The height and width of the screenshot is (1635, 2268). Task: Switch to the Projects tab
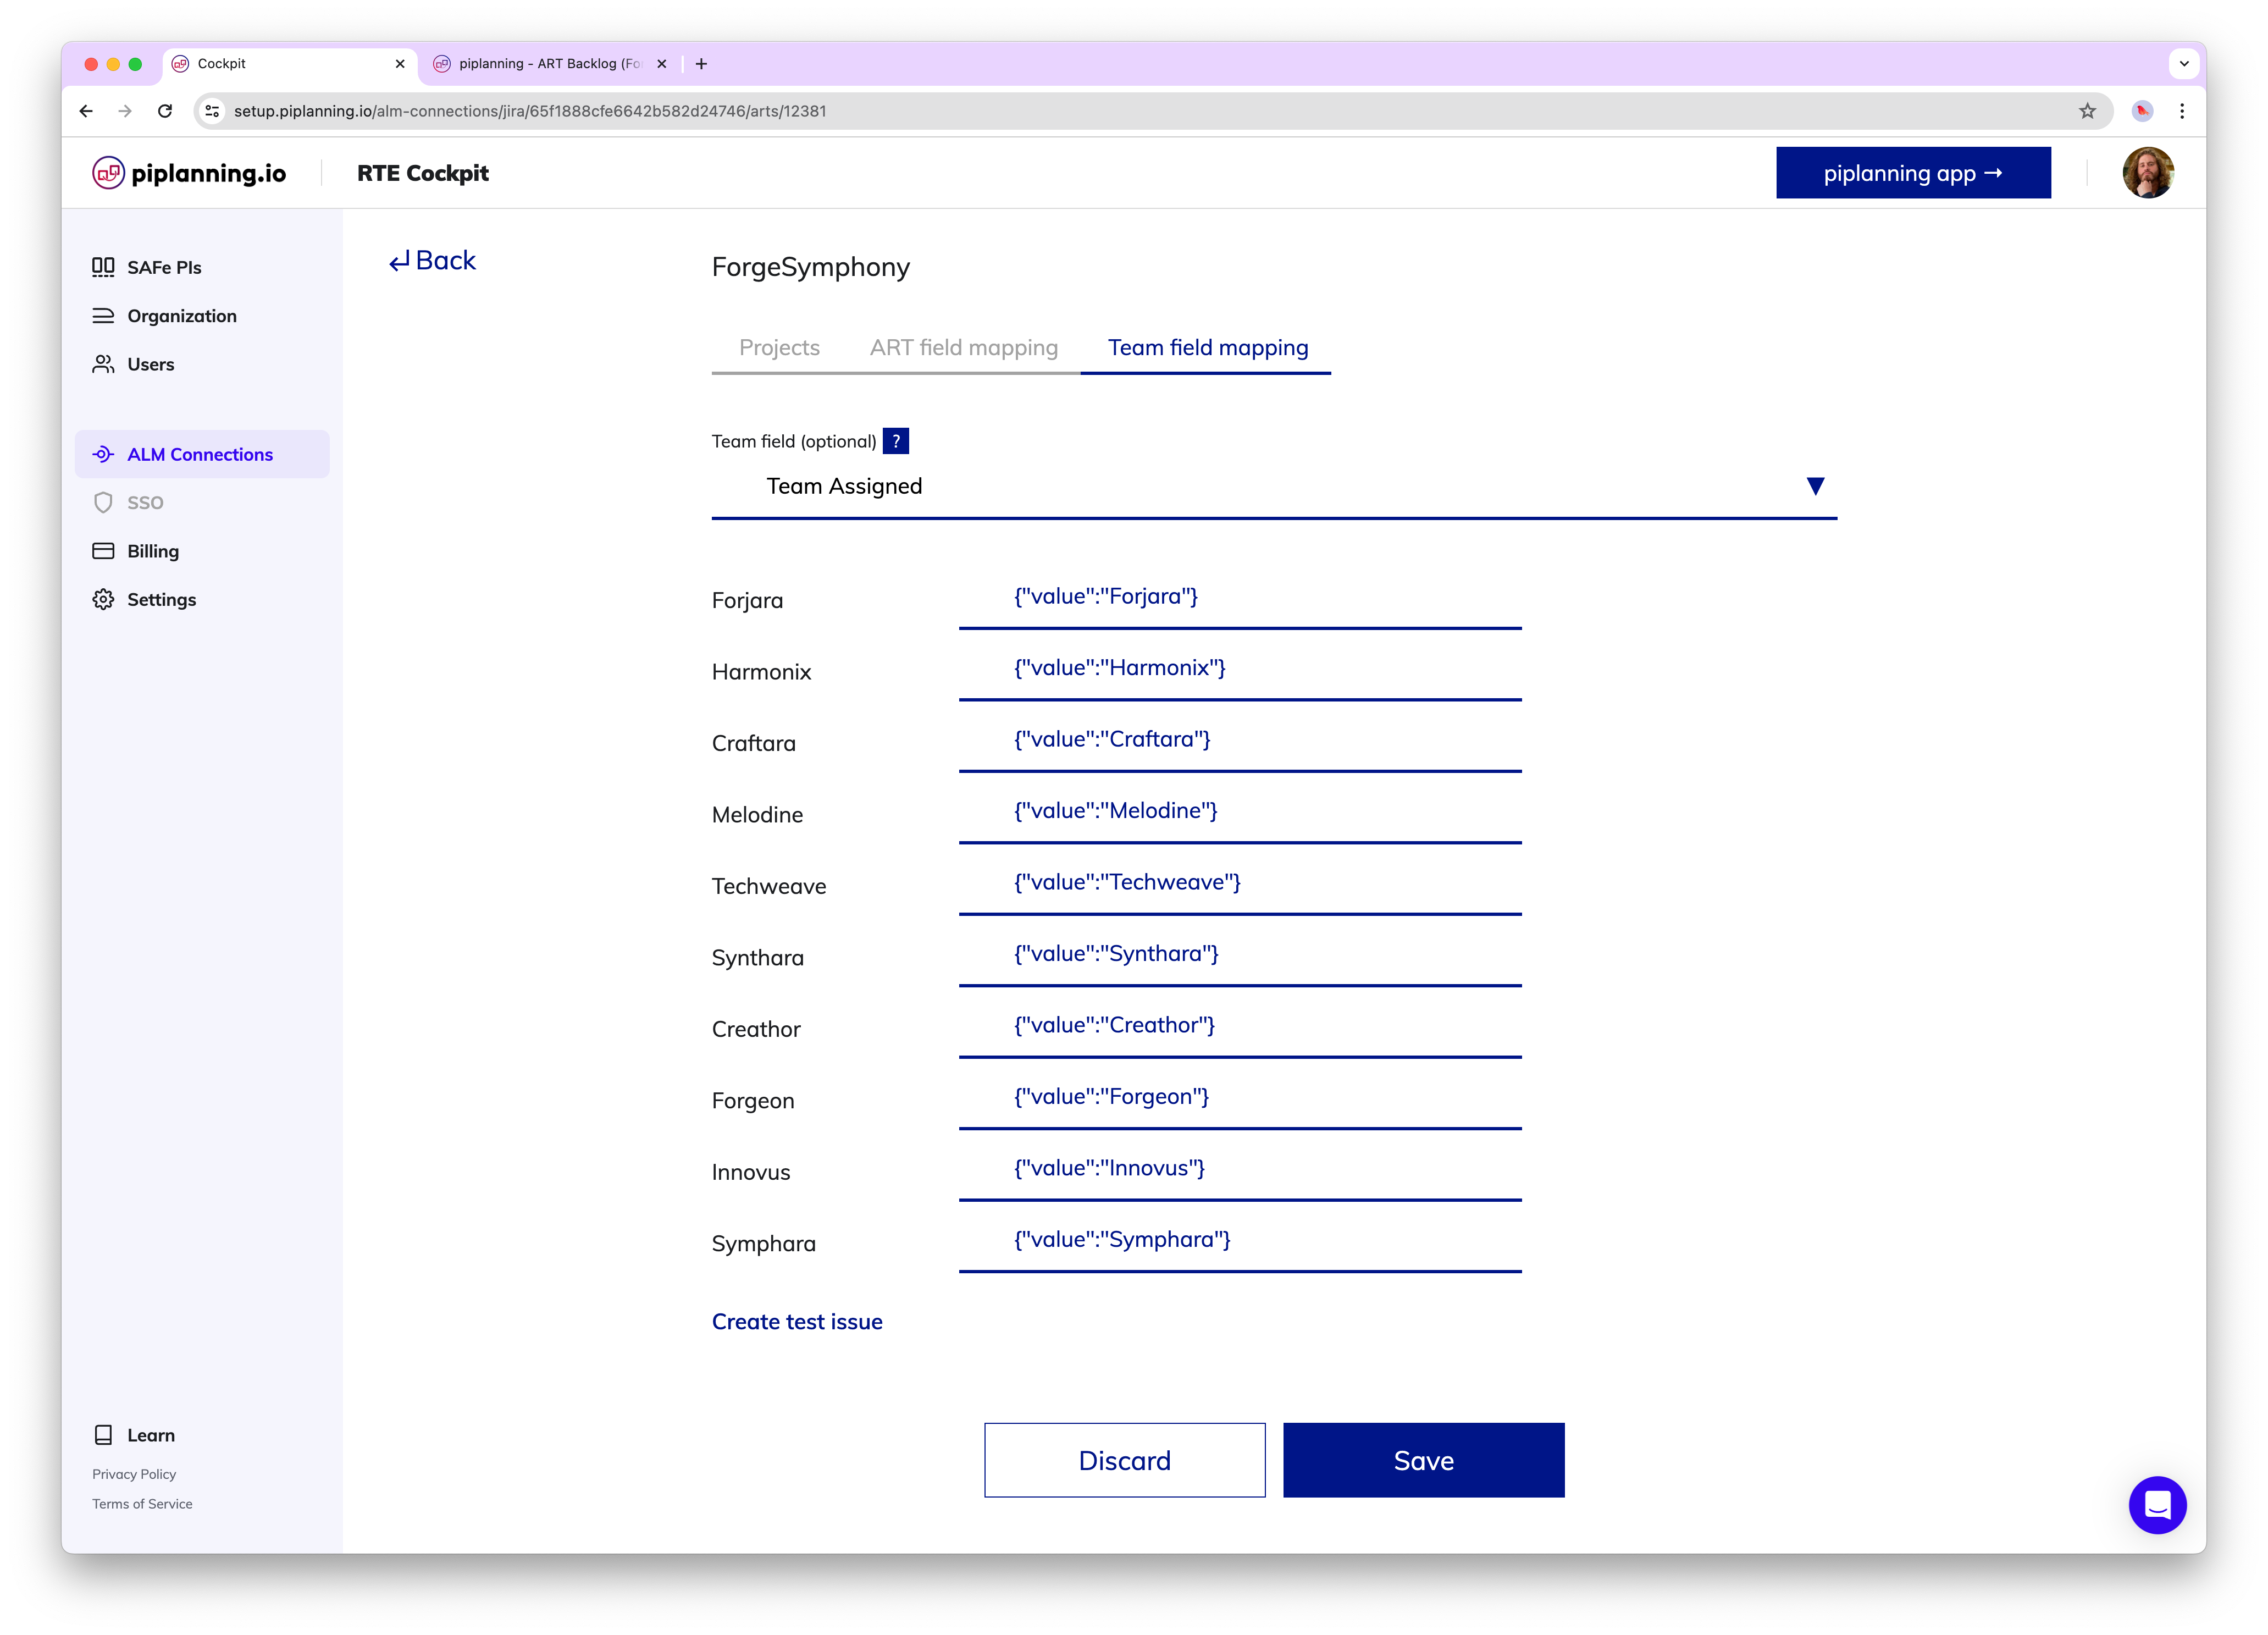779,348
